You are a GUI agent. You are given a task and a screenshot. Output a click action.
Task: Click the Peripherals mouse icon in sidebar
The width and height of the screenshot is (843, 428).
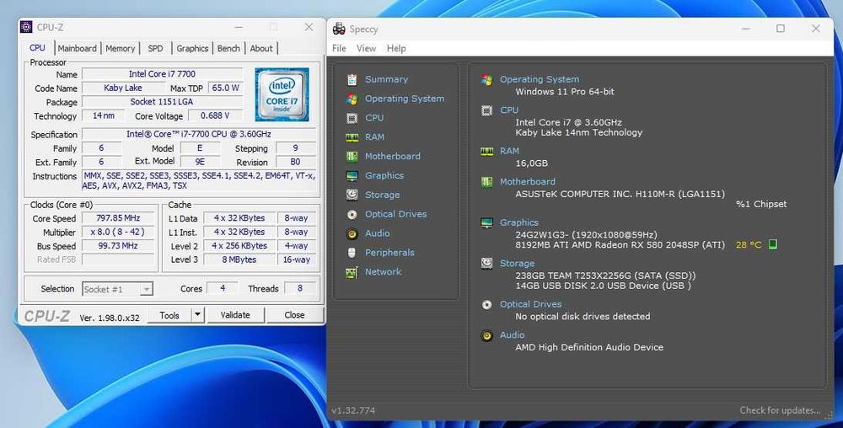point(352,253)
